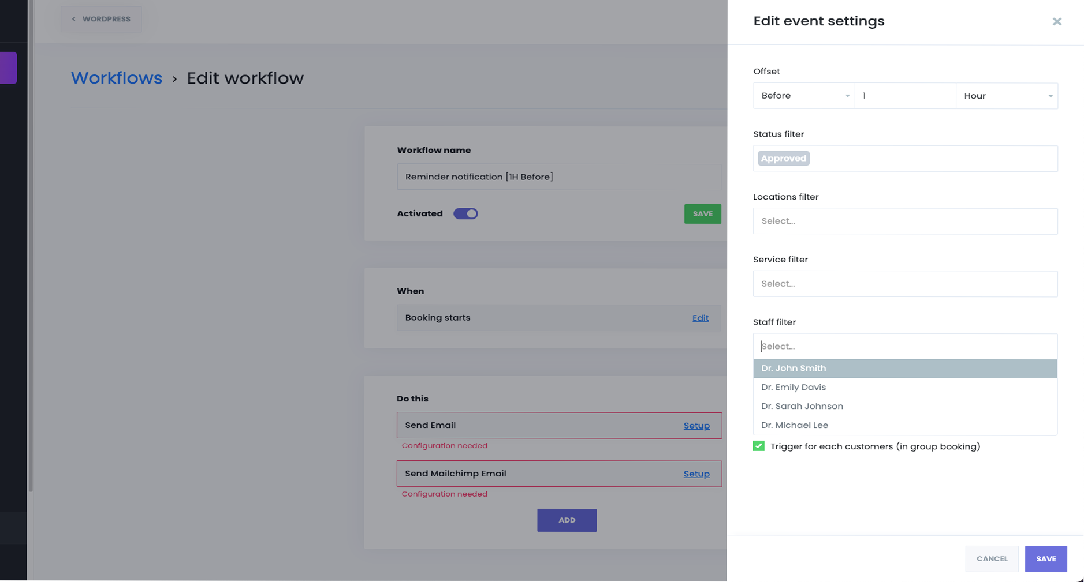Open the Service filter select box
Screen dimensions: 1084x582
tap(904, 284)
